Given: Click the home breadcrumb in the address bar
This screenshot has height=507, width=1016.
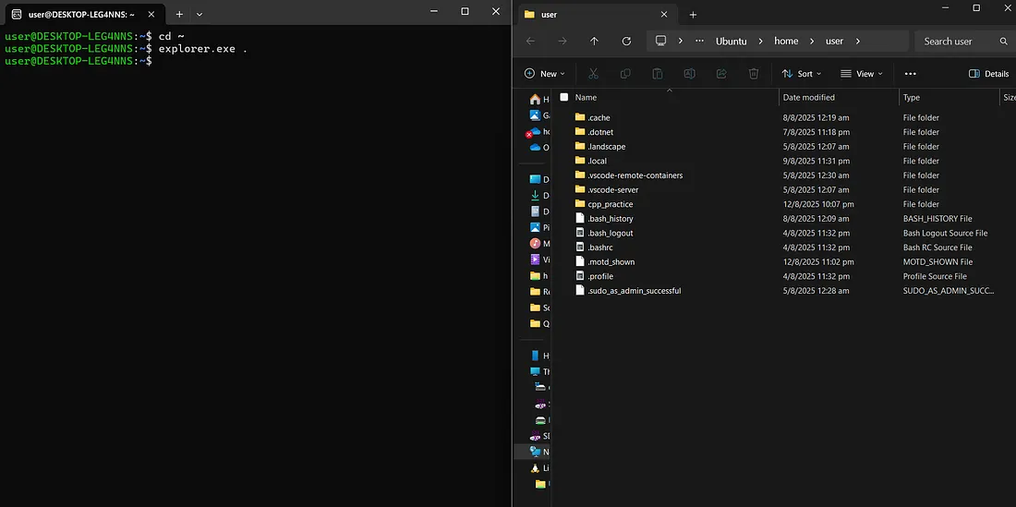Looking at the screenshot, I should [786, 41].
